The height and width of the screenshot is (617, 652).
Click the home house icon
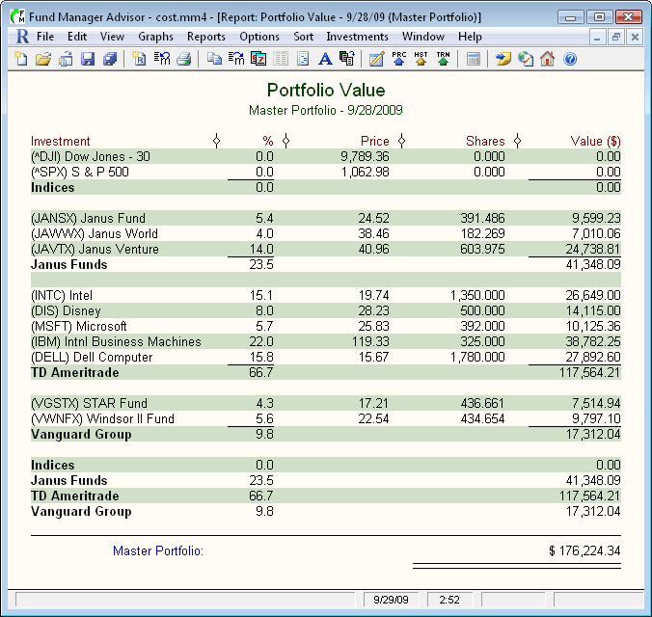point(548,59)
